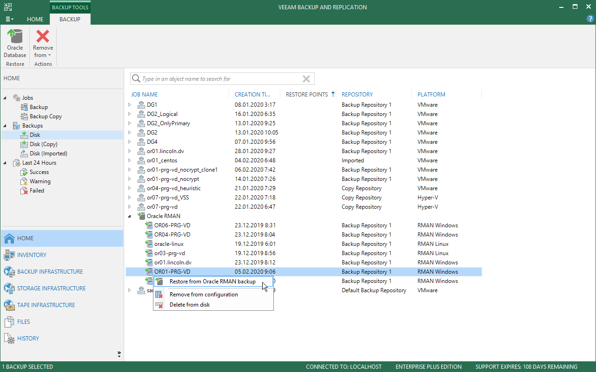Open the help question mark icon
This screenshot has height=372, width=596.
(590, 19)
